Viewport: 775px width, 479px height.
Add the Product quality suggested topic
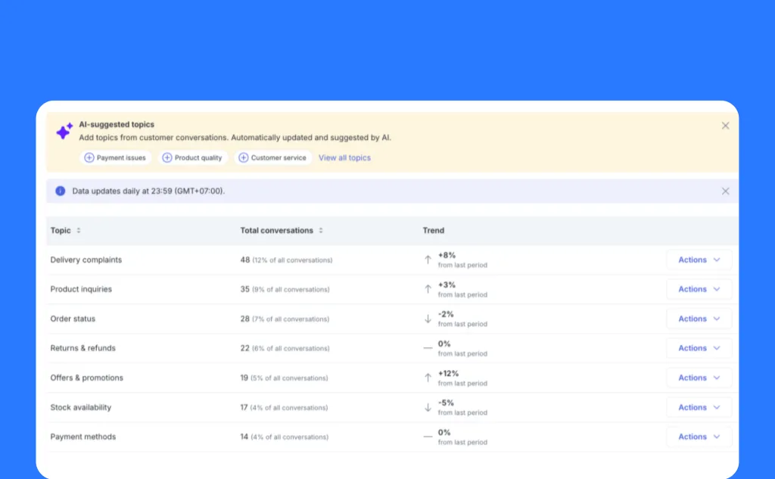[x=193, y=157]
